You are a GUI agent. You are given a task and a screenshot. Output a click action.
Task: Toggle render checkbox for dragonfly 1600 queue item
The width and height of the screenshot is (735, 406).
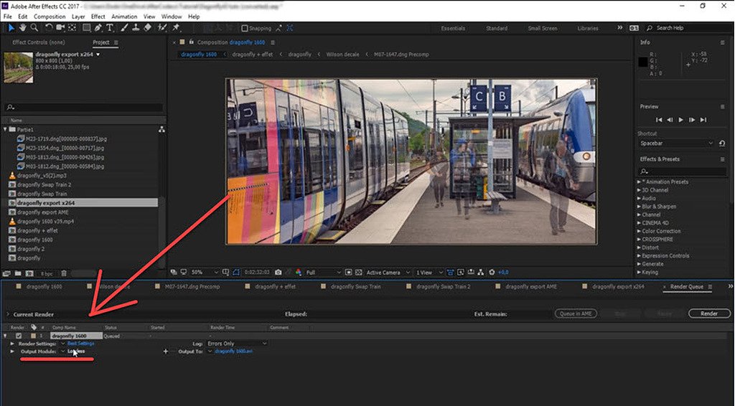18,336
